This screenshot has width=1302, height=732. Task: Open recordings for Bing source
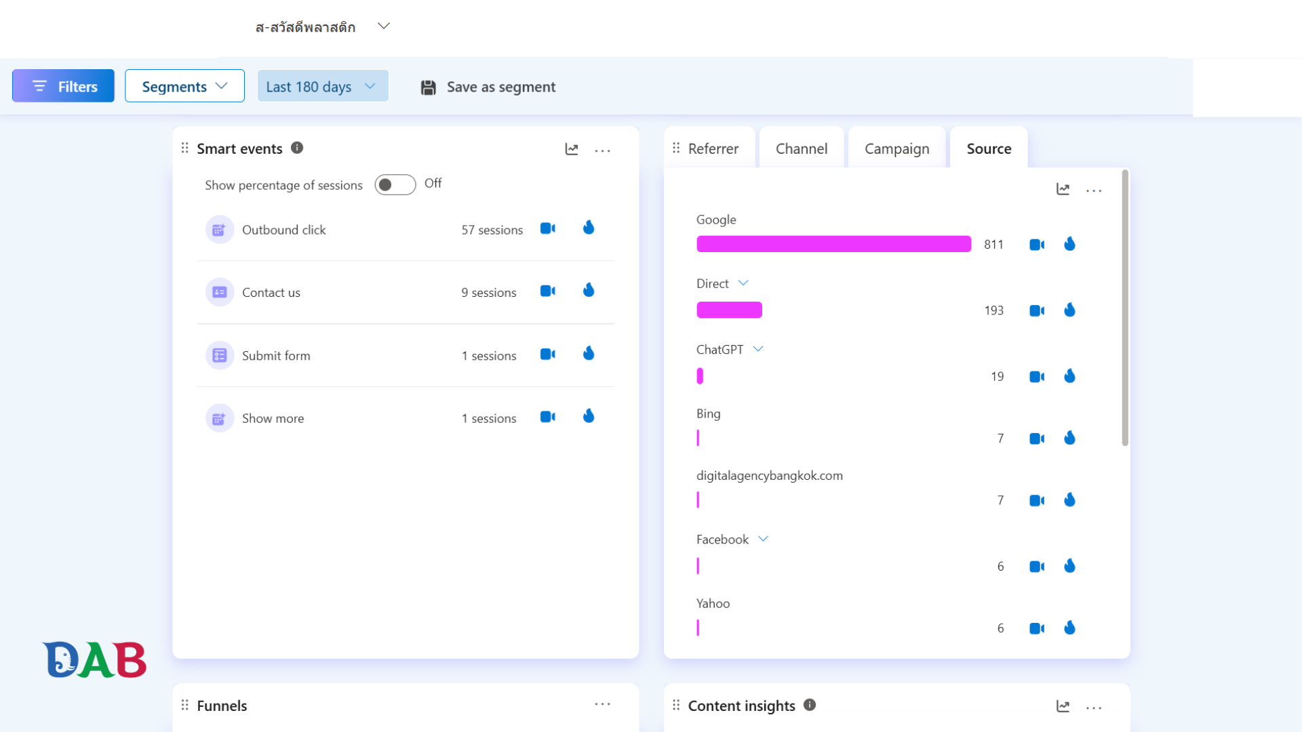click(1037, 439)
